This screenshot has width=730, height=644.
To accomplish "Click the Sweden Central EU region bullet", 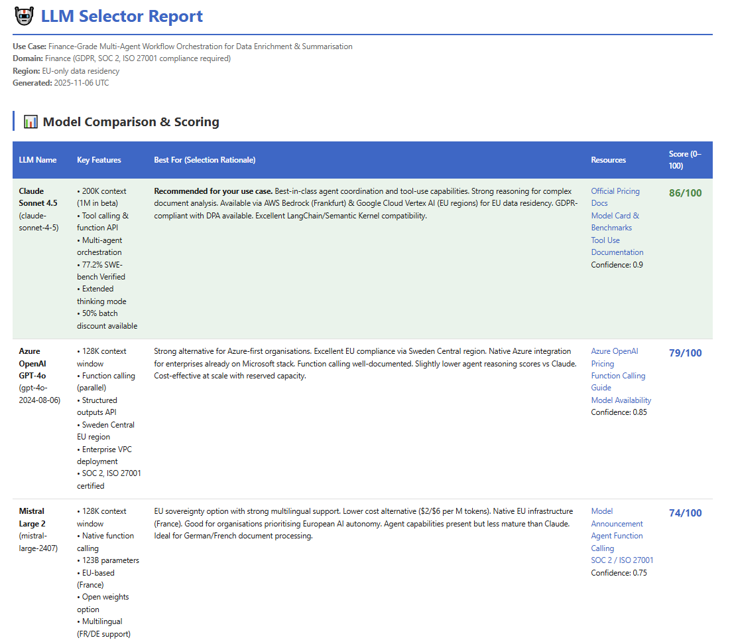I will (x=105, y=431).
